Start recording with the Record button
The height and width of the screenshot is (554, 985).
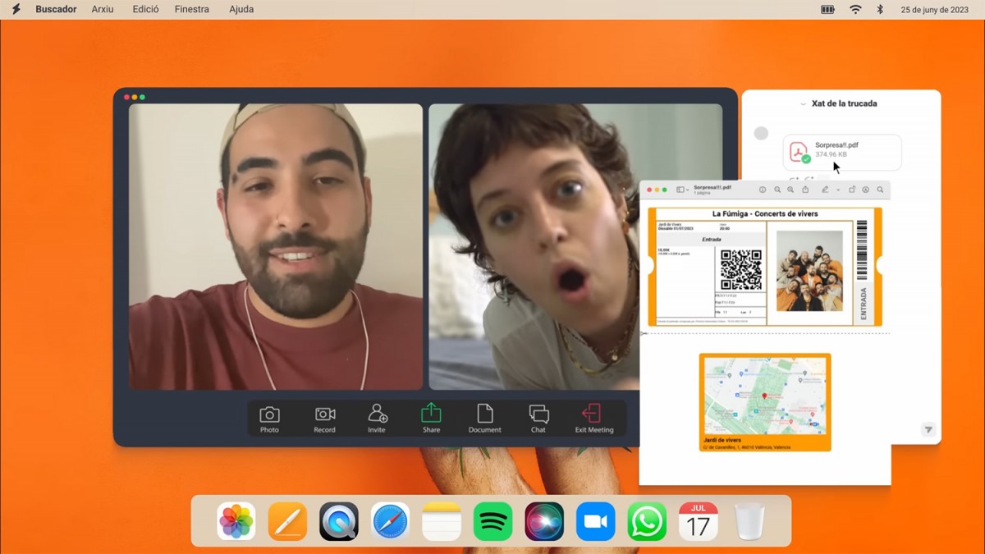click(x=324, y=417)
